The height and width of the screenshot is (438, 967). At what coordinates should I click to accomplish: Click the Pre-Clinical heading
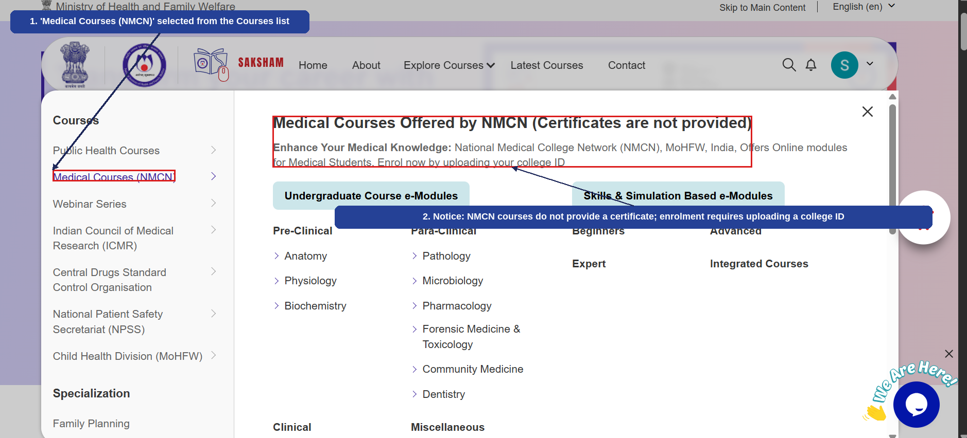point(303,231)
